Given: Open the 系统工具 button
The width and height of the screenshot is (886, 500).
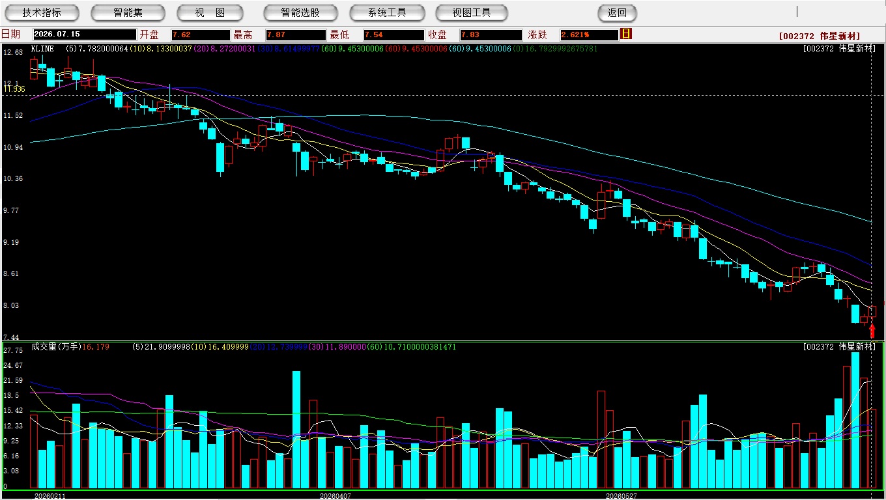Looking at the screenshot, I should (387, 12).
